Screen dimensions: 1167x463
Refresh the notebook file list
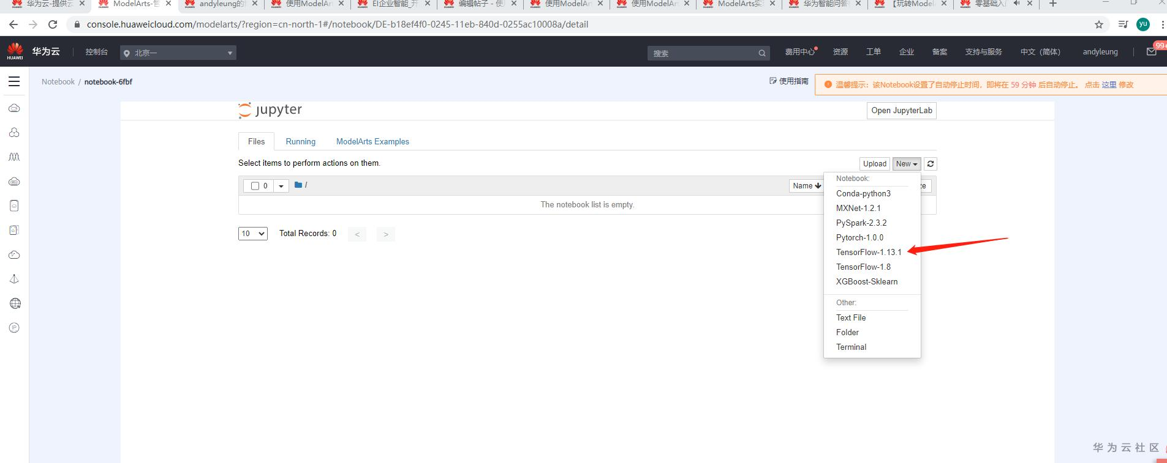coord(931,164)
